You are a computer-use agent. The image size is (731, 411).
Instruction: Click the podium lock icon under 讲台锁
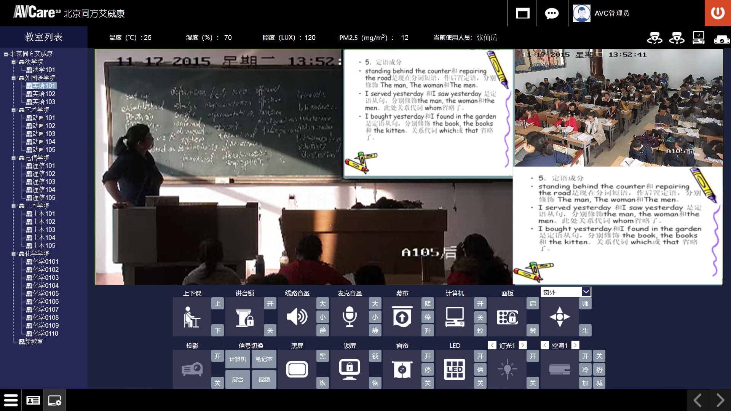click(244, 317)
